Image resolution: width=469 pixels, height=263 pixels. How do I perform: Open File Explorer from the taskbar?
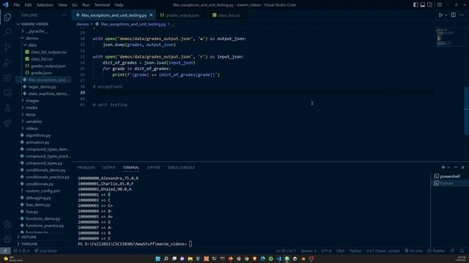pyautogui.click(x=191, y=259)
